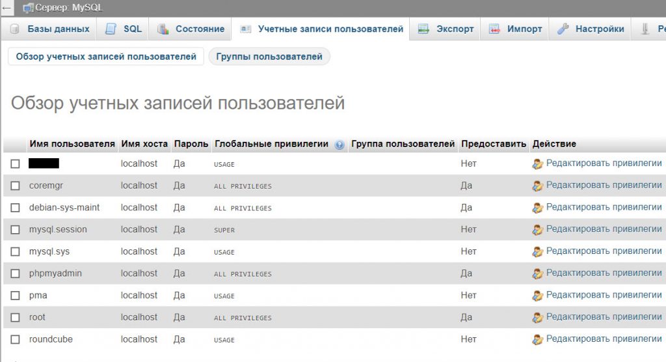Click the edit privileges icon for roundcube
The image size is (666, 362).
point(538,339)
